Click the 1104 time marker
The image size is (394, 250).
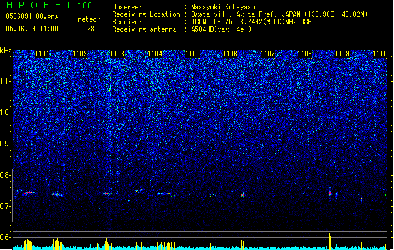tap(155, 54)
